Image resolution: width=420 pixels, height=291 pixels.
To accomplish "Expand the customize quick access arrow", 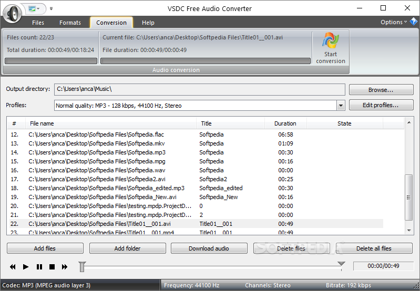I will 51,9.
